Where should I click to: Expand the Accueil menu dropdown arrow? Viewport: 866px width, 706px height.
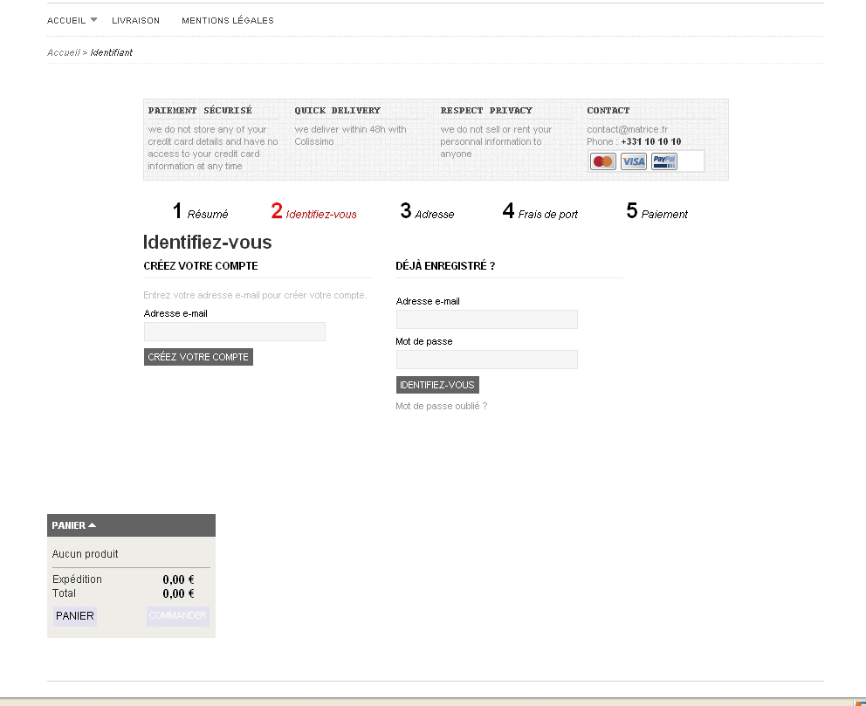pyautogui.click(x=94, y=20)
